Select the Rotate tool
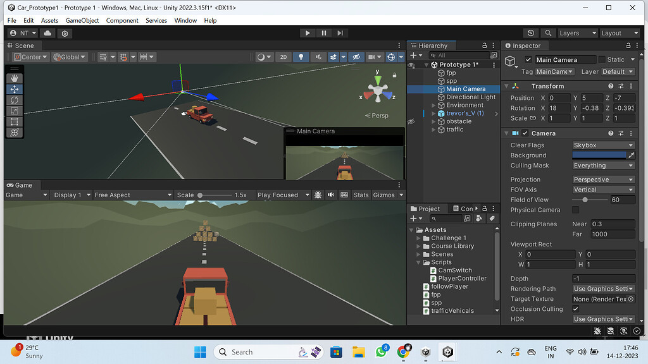The width and height of the screenshot is (648, 364). coord(14,100)
